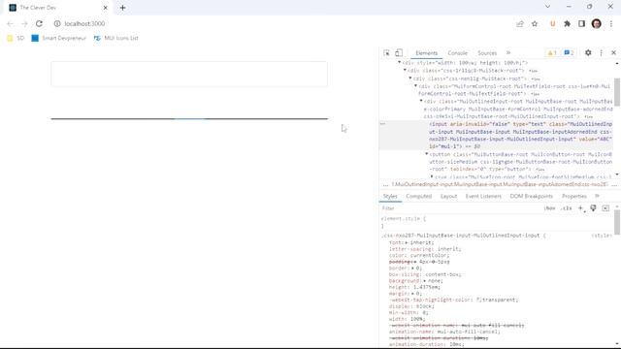The image size is (621, 349).
Task: Open the DOM Breakpoints tab
Action: 531,196
